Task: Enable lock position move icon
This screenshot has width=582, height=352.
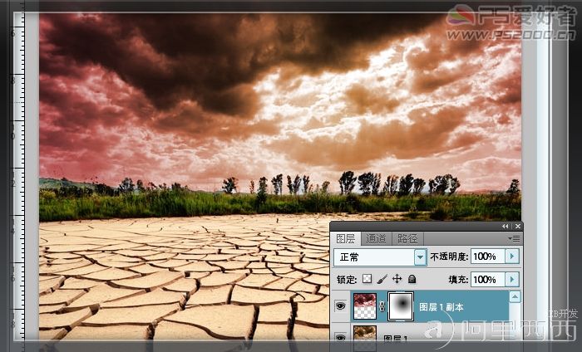Action: coord(397,279)
